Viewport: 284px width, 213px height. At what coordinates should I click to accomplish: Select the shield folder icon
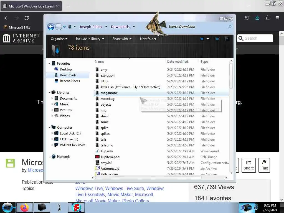(x=97, y=116)
